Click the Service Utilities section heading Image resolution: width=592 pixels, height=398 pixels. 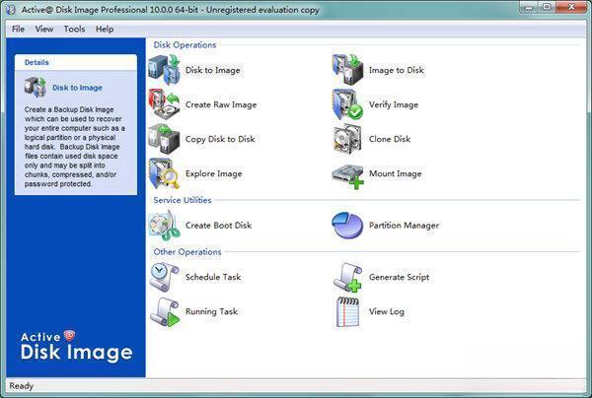[183, 200]
